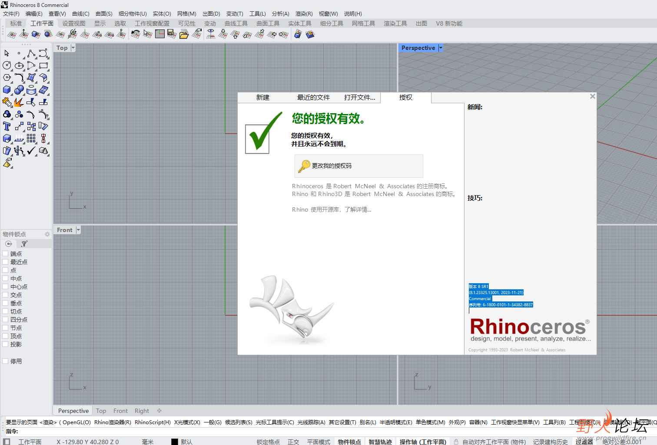657x445 pixels.
Task: Select the Circle tool
Action: click(x=7, y=65)
